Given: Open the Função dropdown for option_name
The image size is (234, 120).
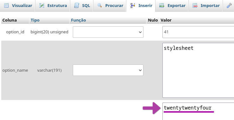Looking at the screenshot, I should 108,70.
